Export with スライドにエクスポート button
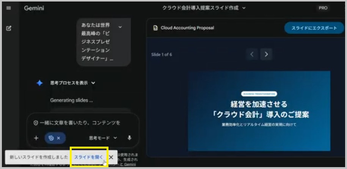The image size is (347, 169). coord(314,28)
